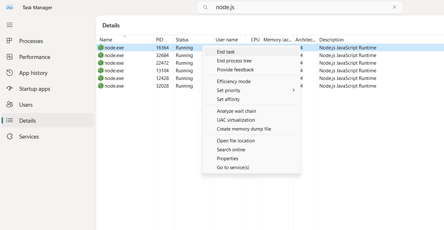This screenshot has width=444, height=230.
Task: Click the description for PID 12428
Action: click(348, 78)
